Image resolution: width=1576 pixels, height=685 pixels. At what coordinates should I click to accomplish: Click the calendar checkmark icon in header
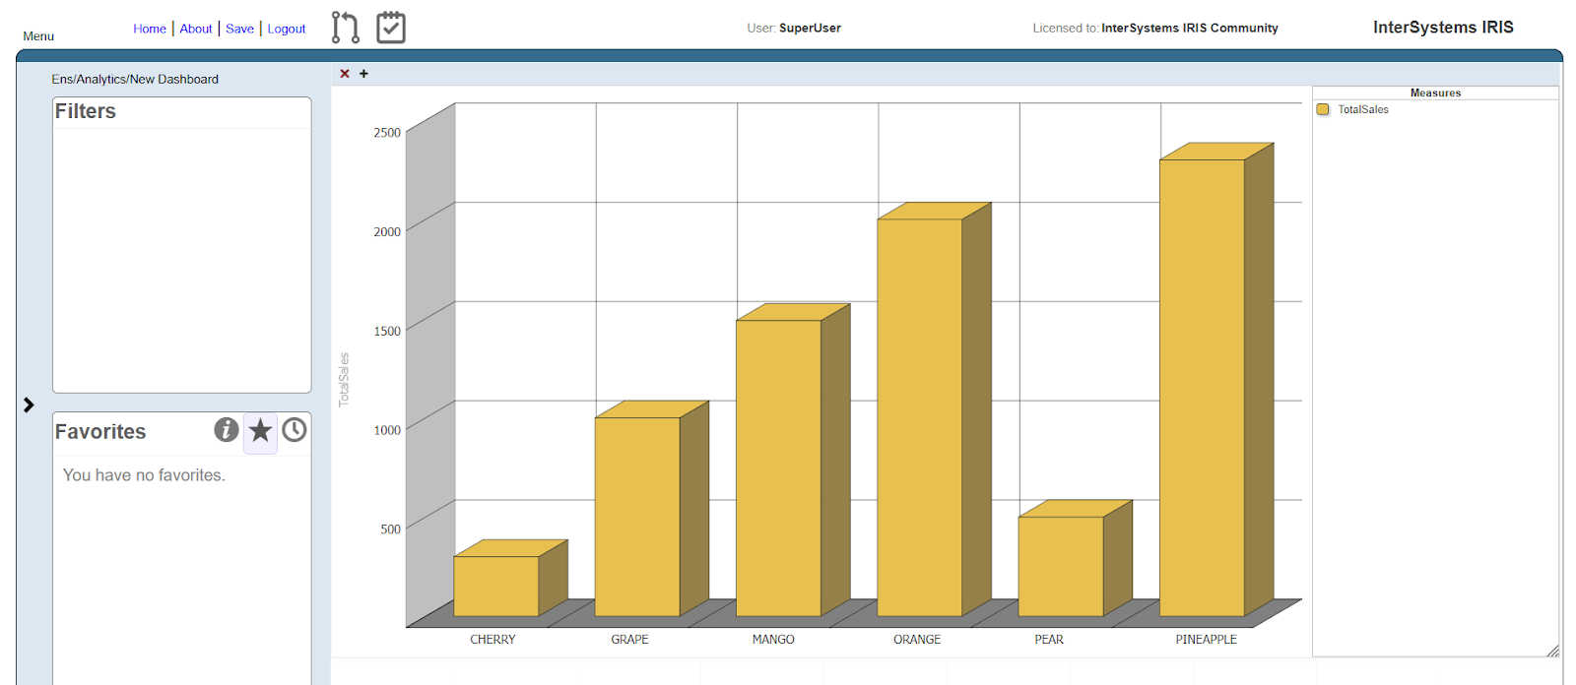tap(391, 28)
